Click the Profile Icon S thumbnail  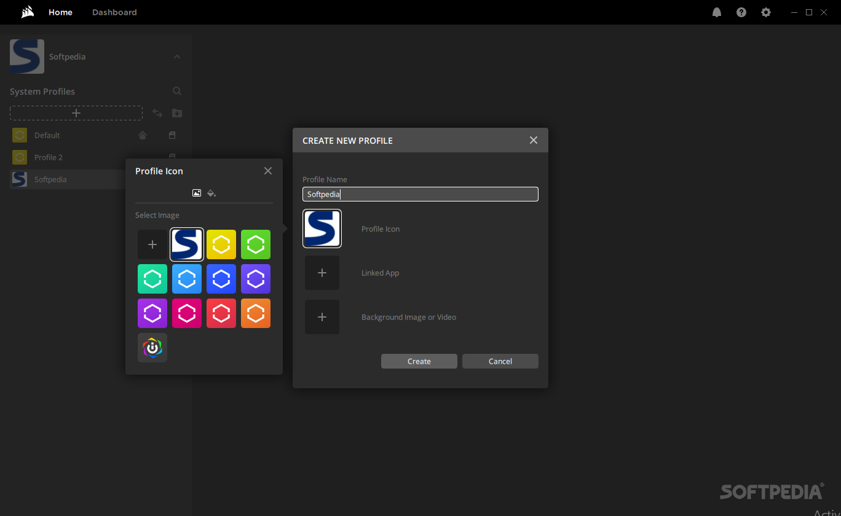tap(322, 229)
